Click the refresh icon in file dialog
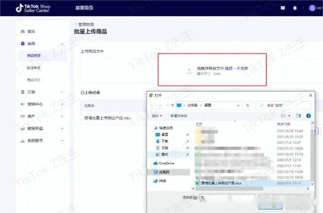The height and width of the screenshot is (213, 323). 248,105
